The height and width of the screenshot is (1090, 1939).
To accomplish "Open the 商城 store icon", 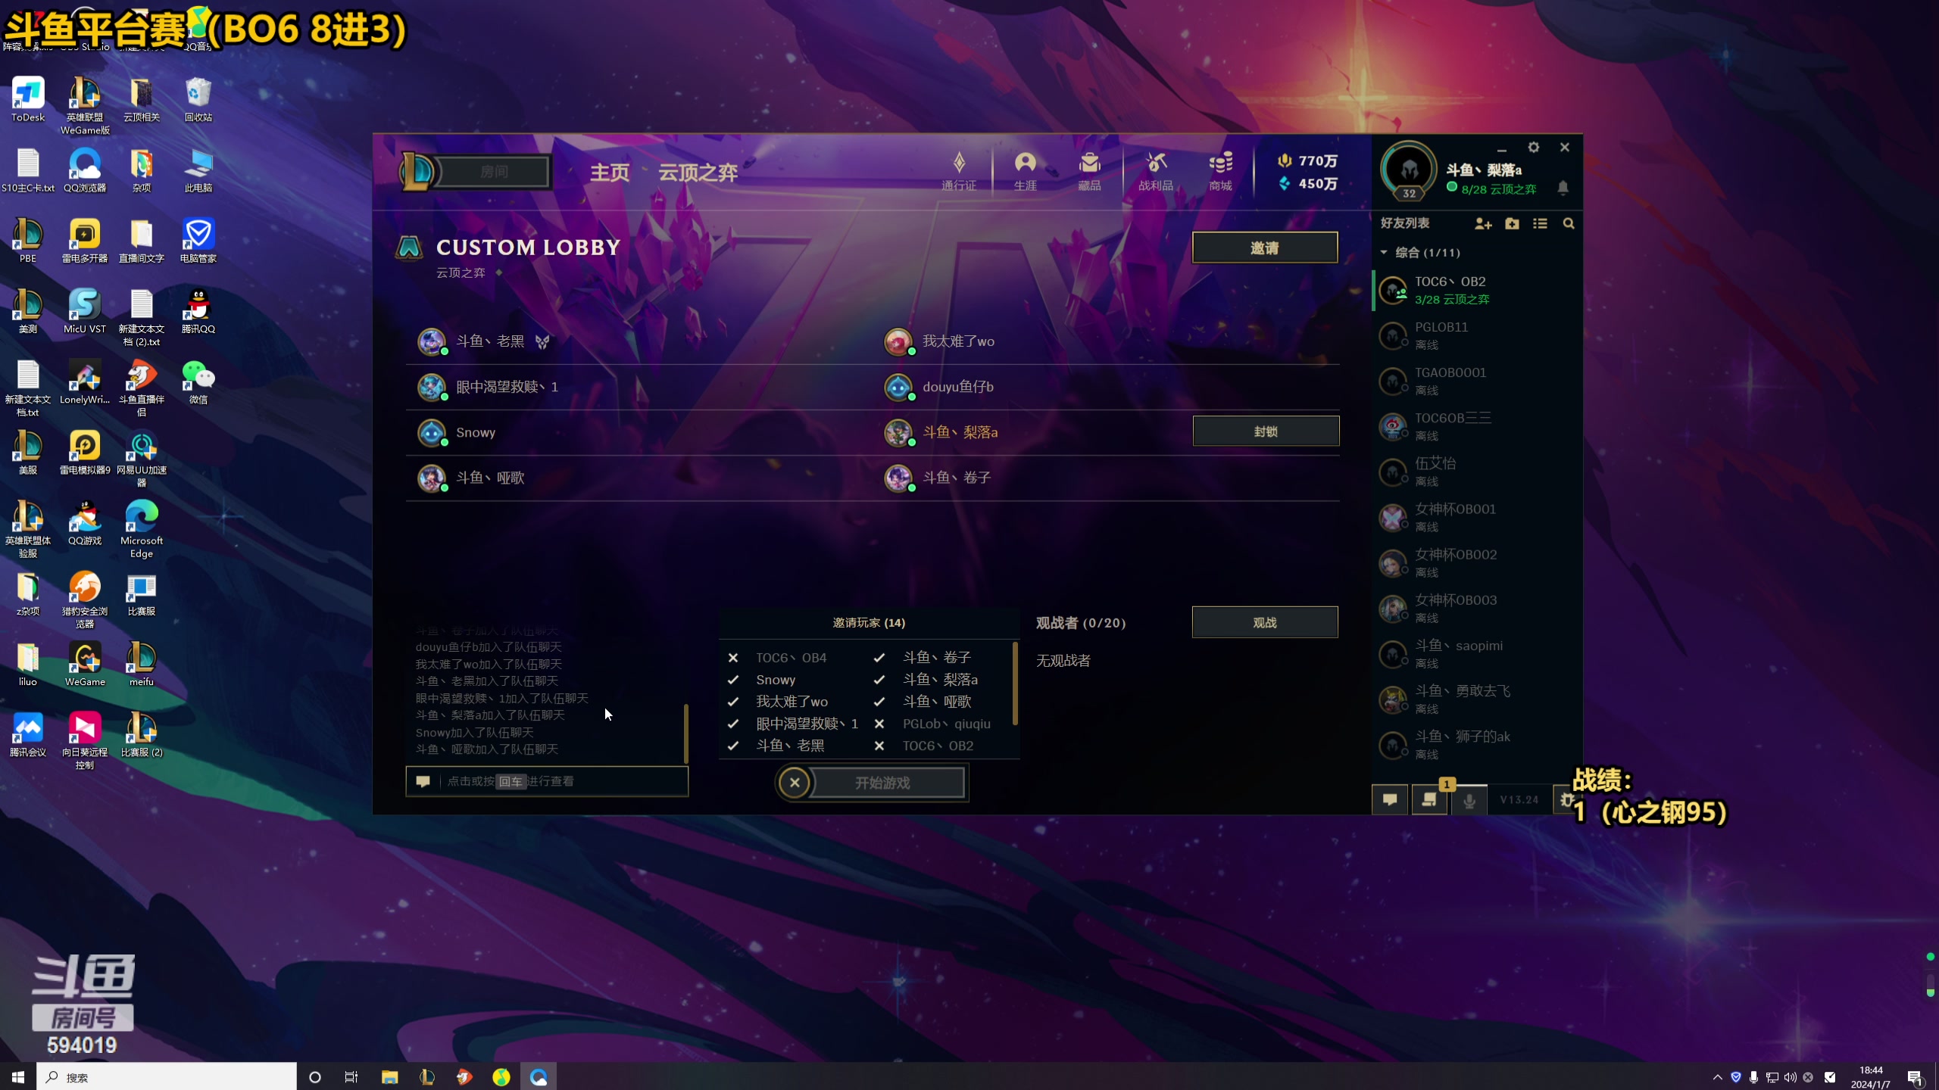I will 1220,171.
